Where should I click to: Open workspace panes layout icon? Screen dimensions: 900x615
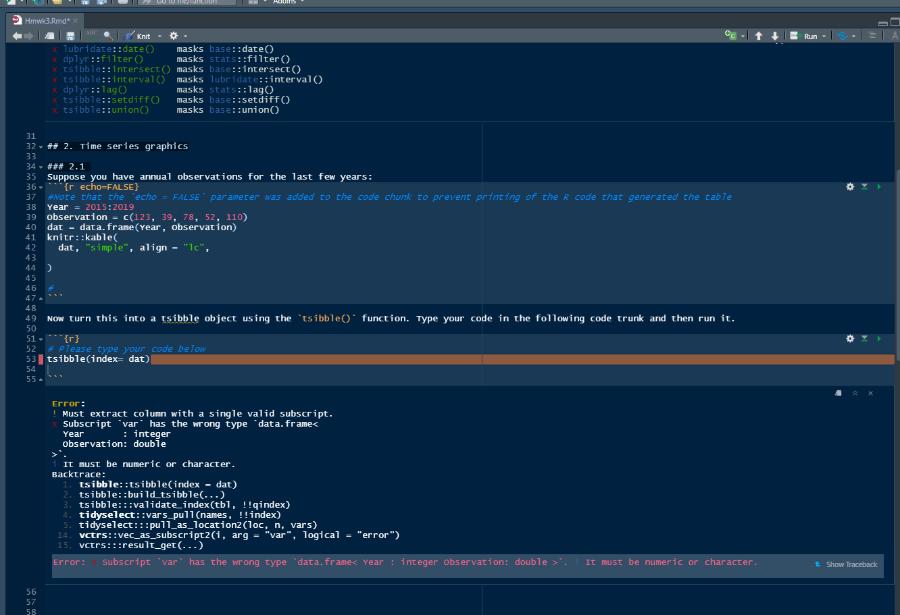(x=253, y=2)
